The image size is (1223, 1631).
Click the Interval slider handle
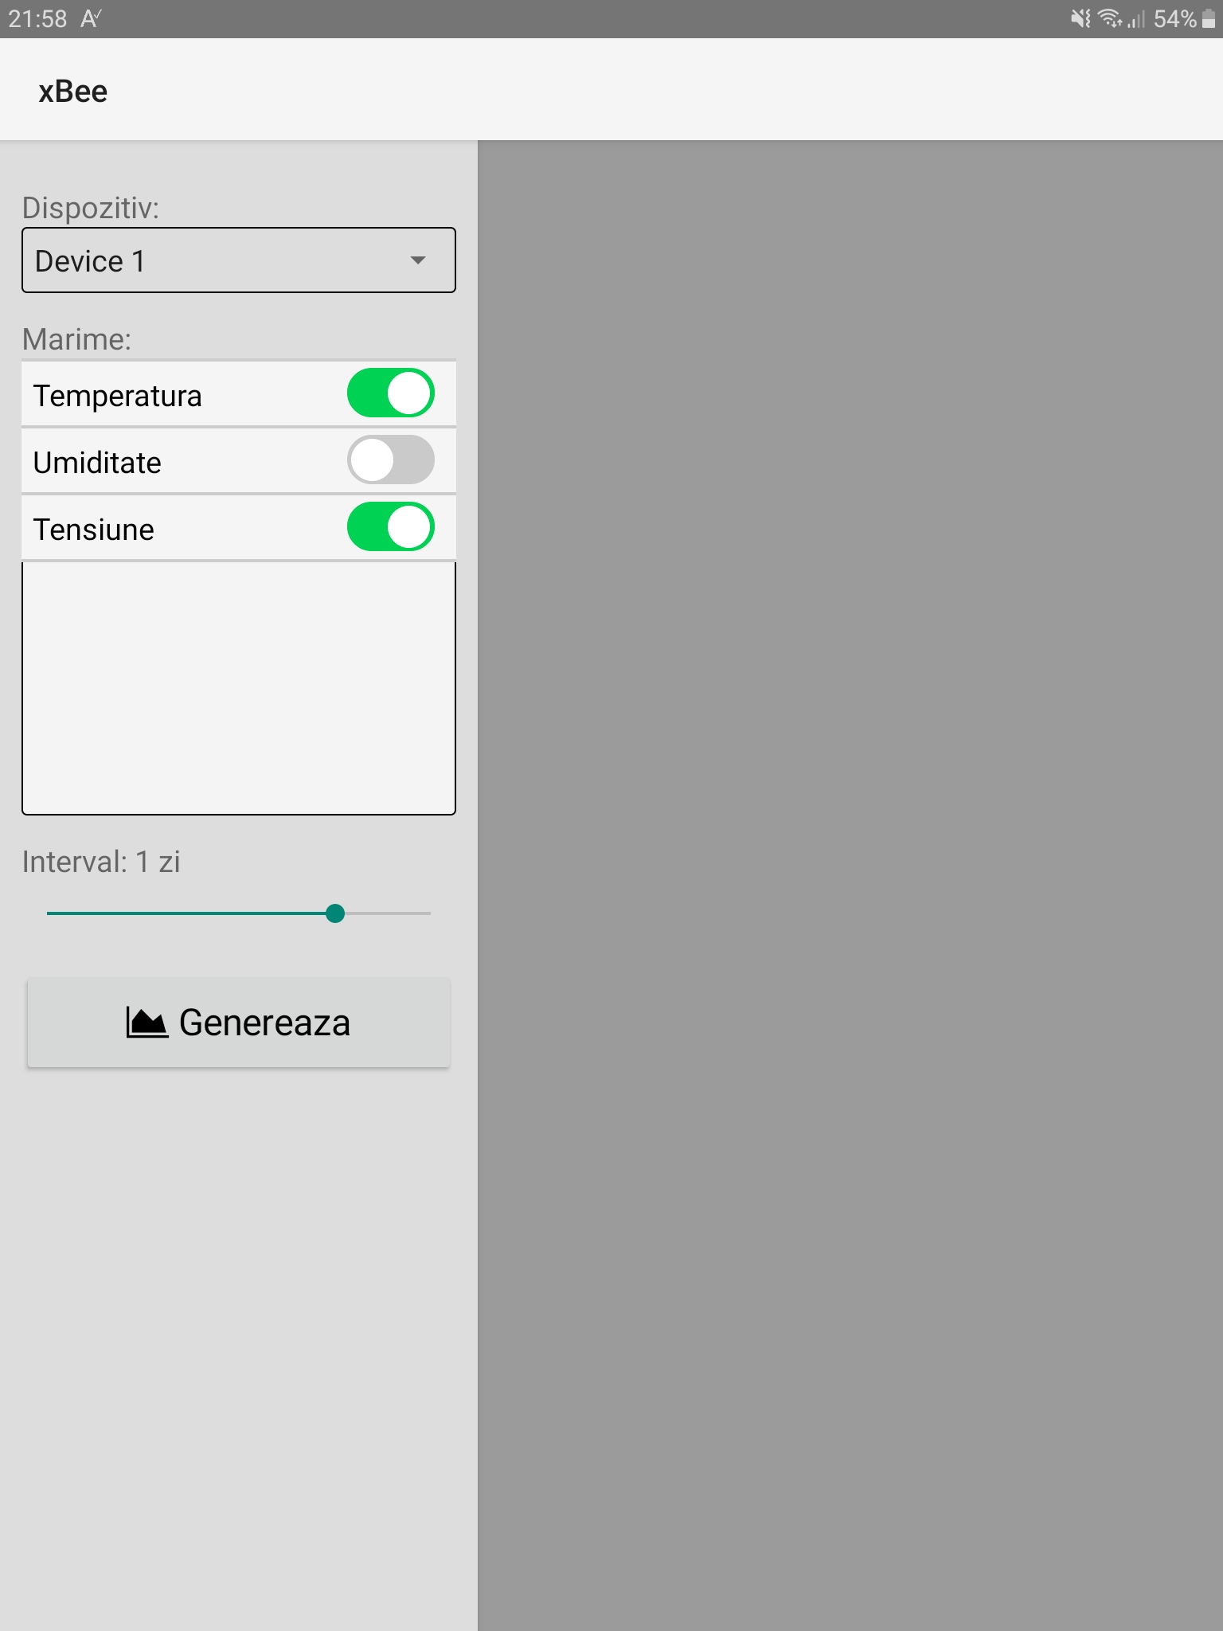tap(335, 913)
